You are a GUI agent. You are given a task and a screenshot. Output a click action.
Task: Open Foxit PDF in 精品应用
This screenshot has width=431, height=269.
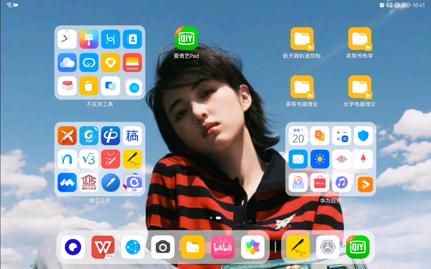89,136
